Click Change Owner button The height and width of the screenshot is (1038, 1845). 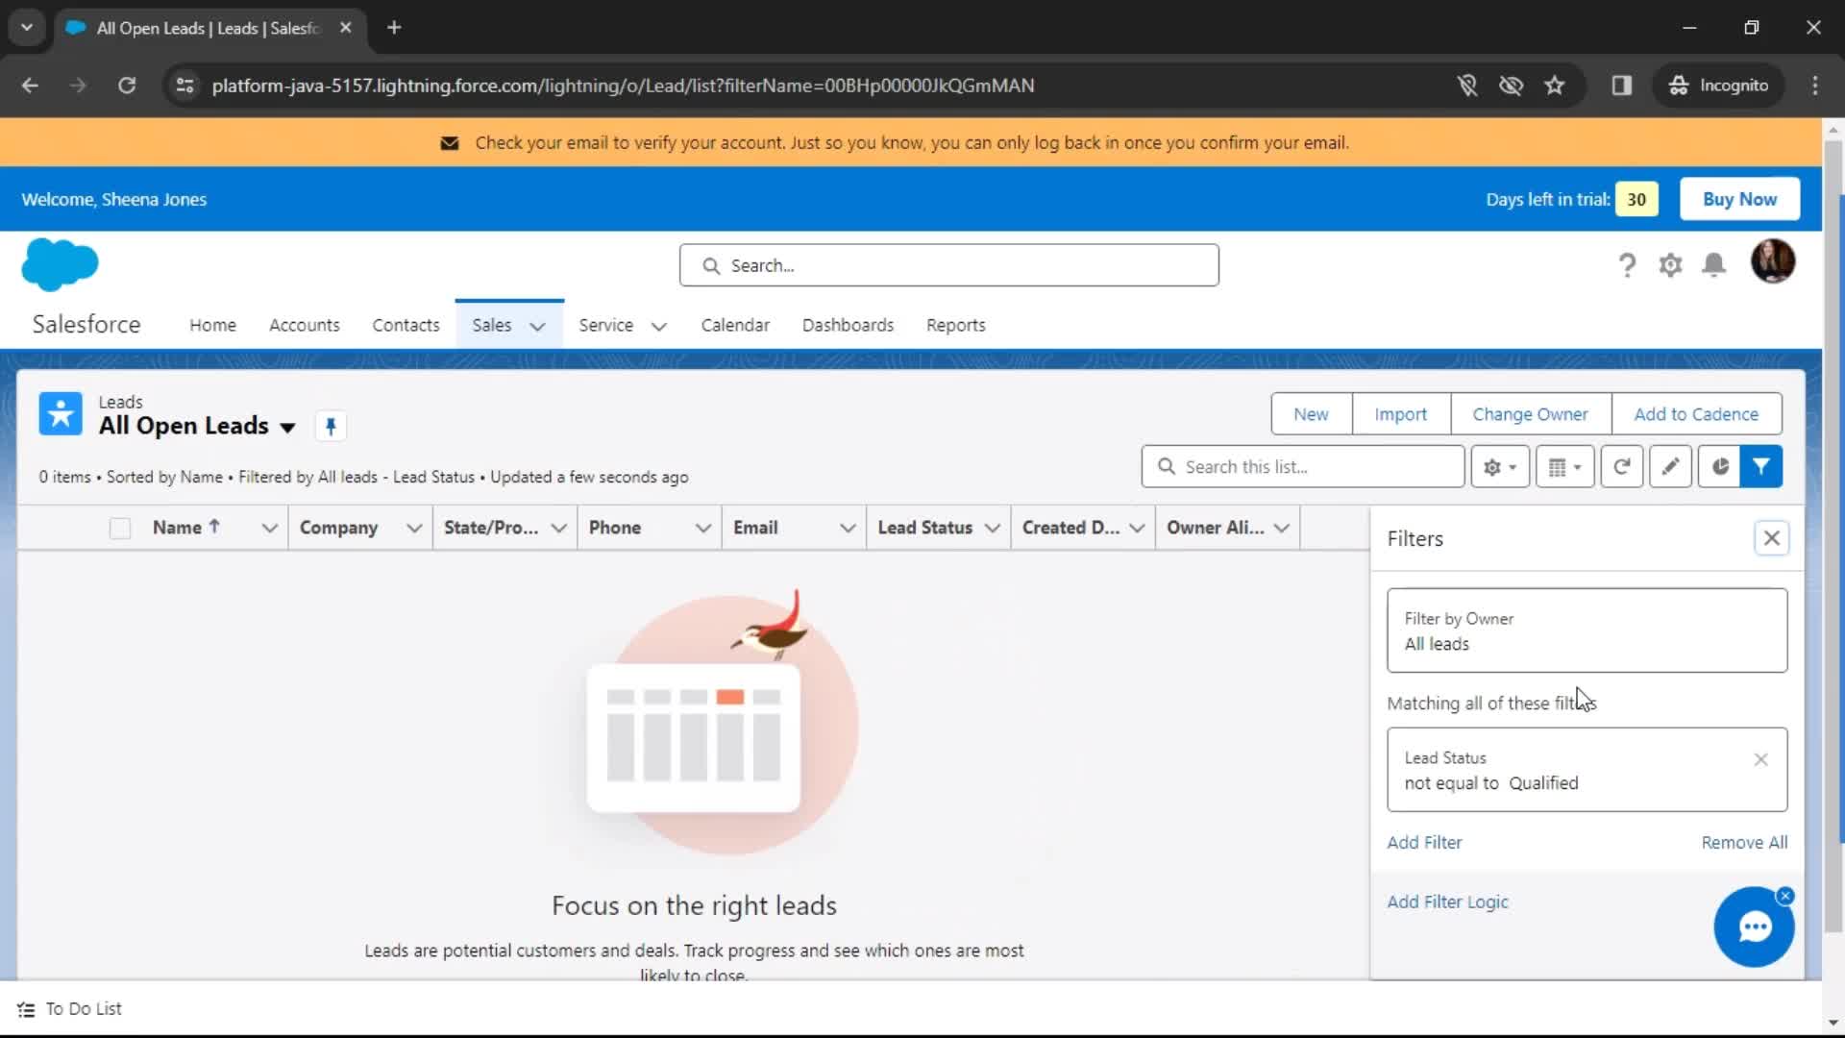click(1530, 414)
